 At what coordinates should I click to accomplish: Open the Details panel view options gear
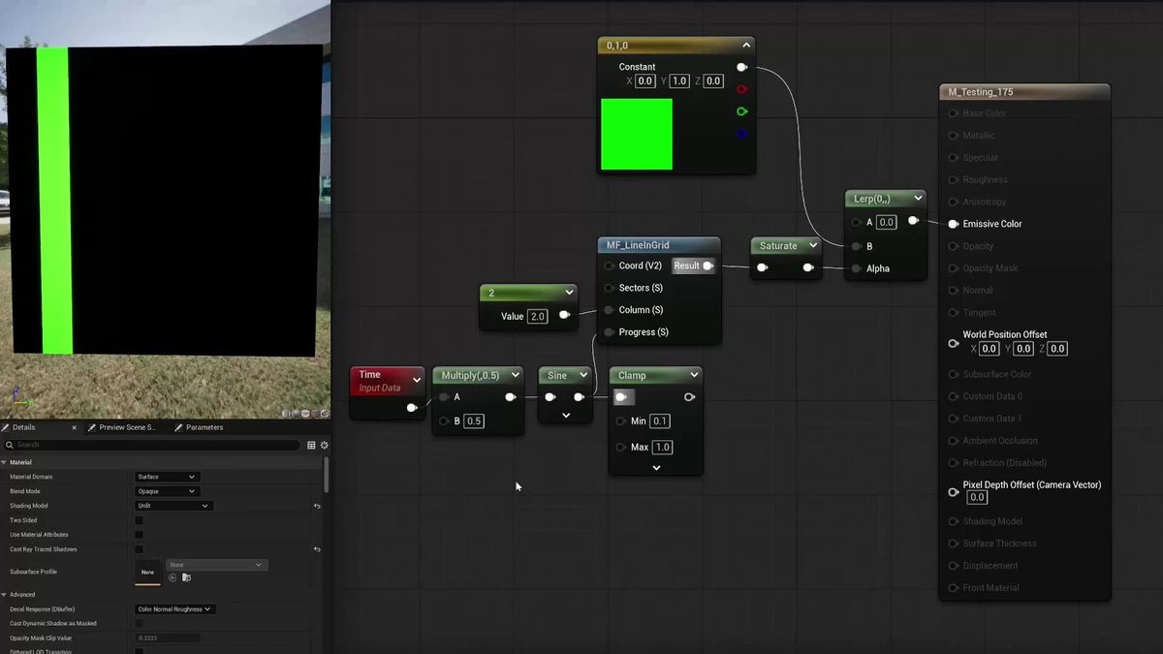325,445
